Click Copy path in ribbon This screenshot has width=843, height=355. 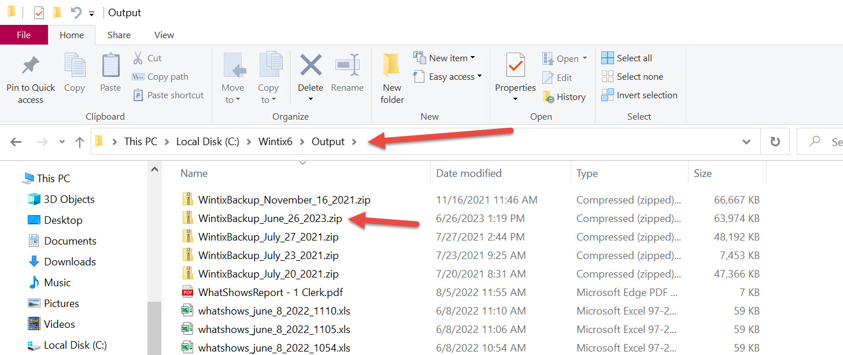click(x=160, y=76)
